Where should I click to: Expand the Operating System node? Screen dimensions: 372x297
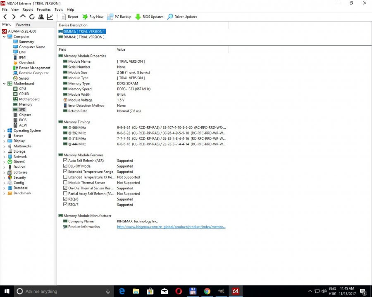pyautogui.click(x=4, y=130)
